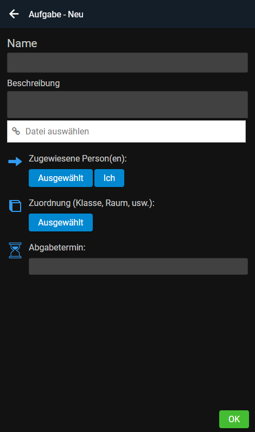Click the blue arrow assigned-persons icon
Image resolution: width=255 pixels, height=432 pixels.
point(15,162)
